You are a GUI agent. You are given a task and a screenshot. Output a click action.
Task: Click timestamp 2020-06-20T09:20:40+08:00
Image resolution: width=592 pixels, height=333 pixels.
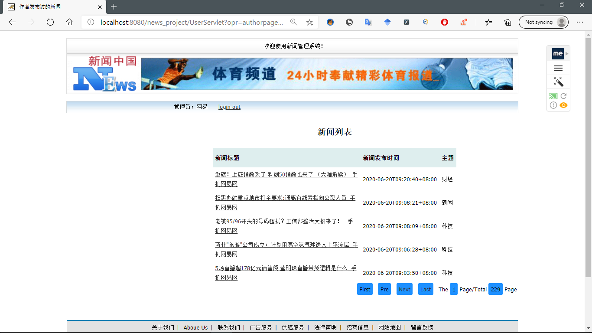point(400,179)
